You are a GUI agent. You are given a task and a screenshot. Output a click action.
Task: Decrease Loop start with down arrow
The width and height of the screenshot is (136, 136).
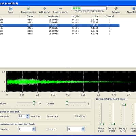pyautogui.click(x=34, y=130)
